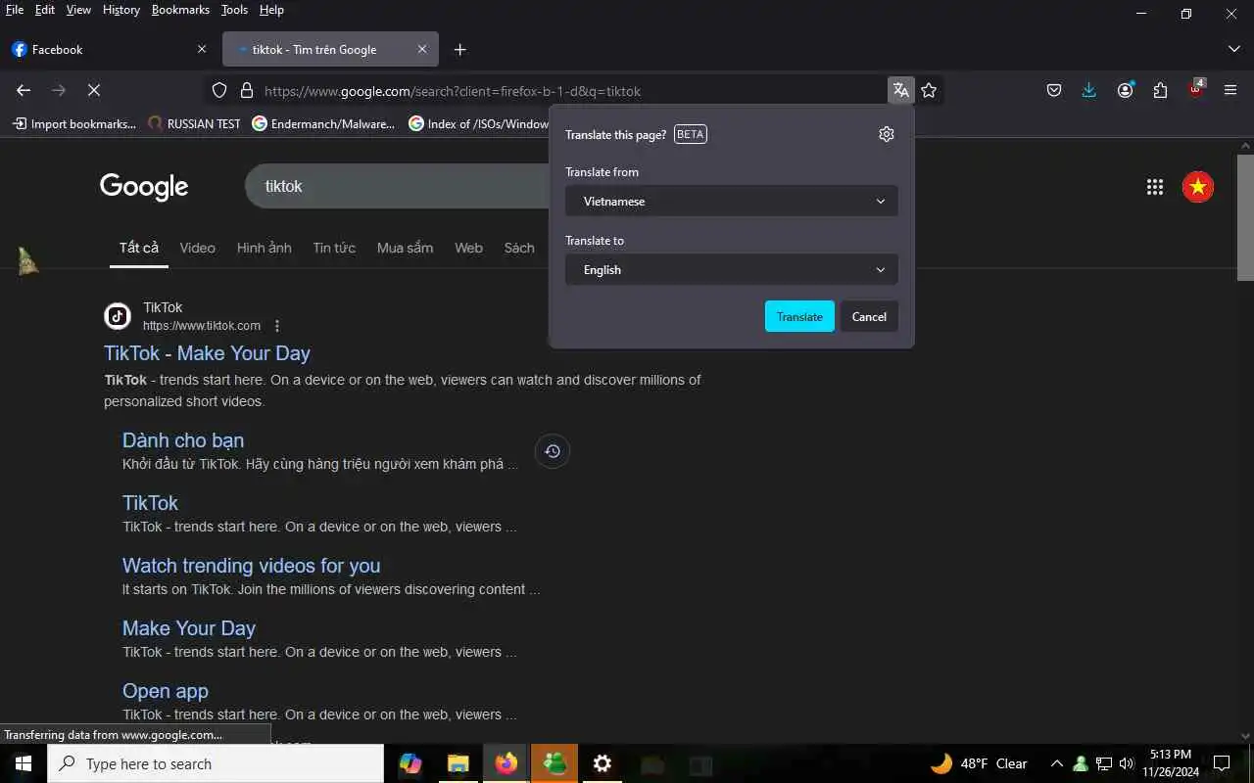Open File Explorer from the taskbar

click(458, 763)
